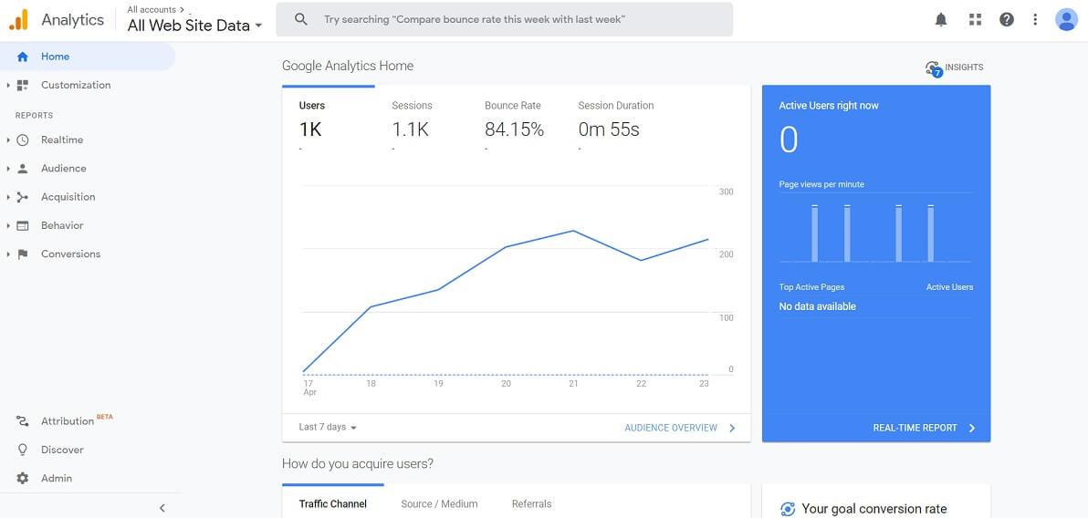This screenshot has height=518, width=1088.
Task: Click the Active Users right now label
Action: click(829, 106)
